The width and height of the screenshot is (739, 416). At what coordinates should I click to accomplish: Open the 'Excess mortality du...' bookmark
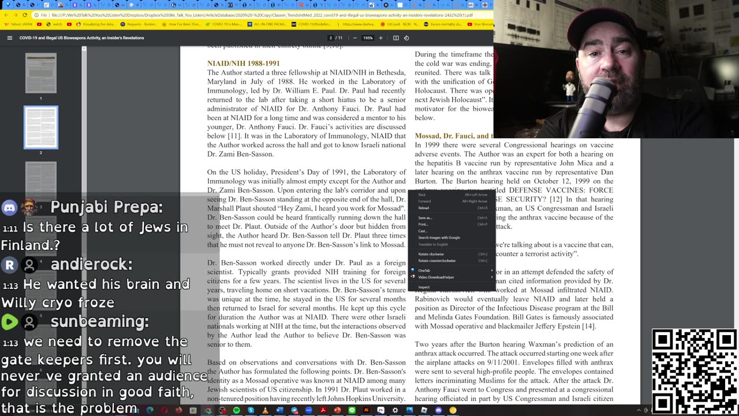443,24
